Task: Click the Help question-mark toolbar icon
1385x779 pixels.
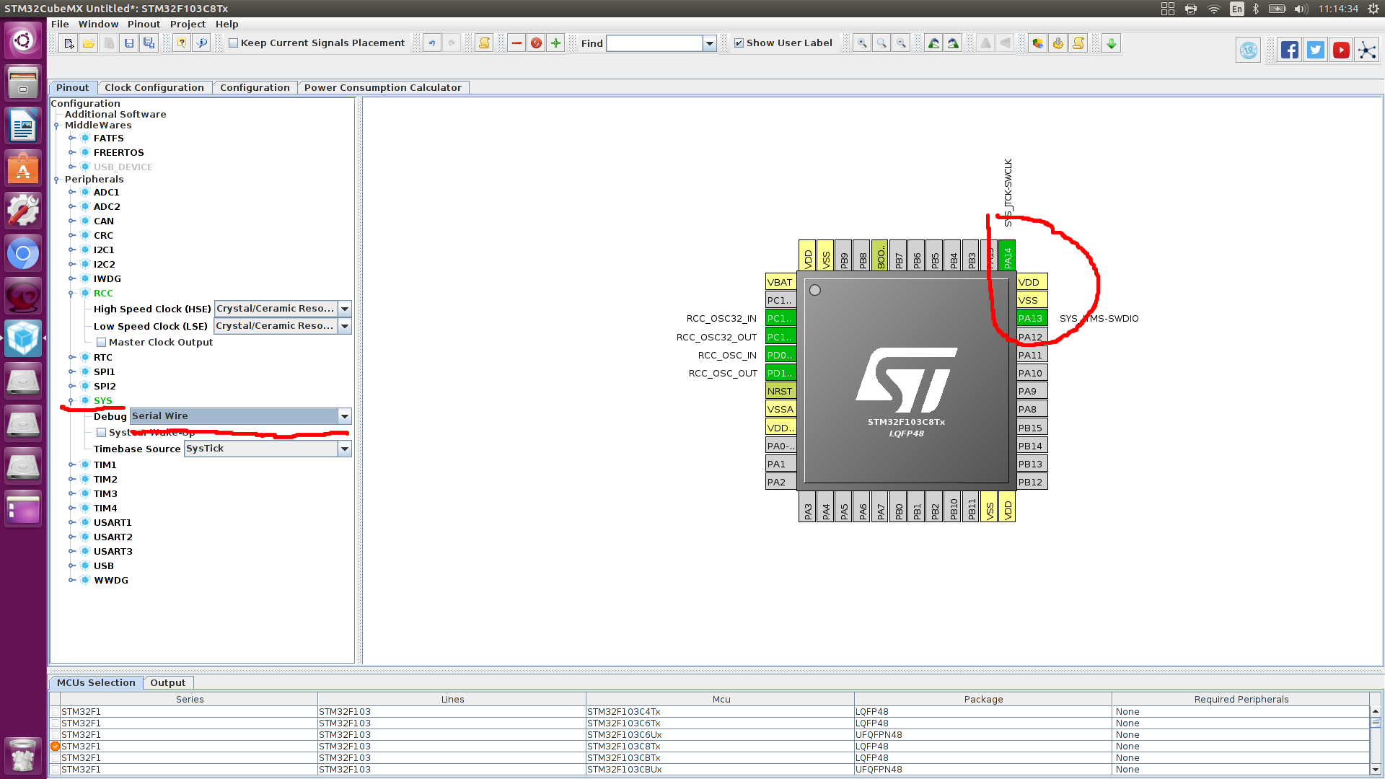Action: [182, 43]
